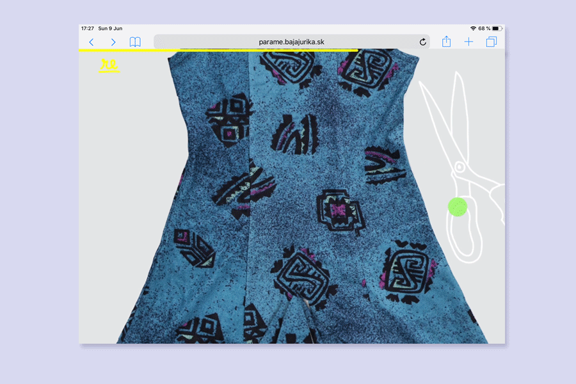Image resolution: width=576 pixels, height=384 pixels.
Task: Tap the Wi-Fi status icon
Action: coord(473,29)
